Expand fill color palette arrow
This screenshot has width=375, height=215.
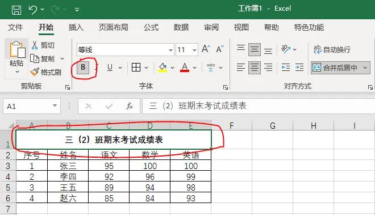172,68
